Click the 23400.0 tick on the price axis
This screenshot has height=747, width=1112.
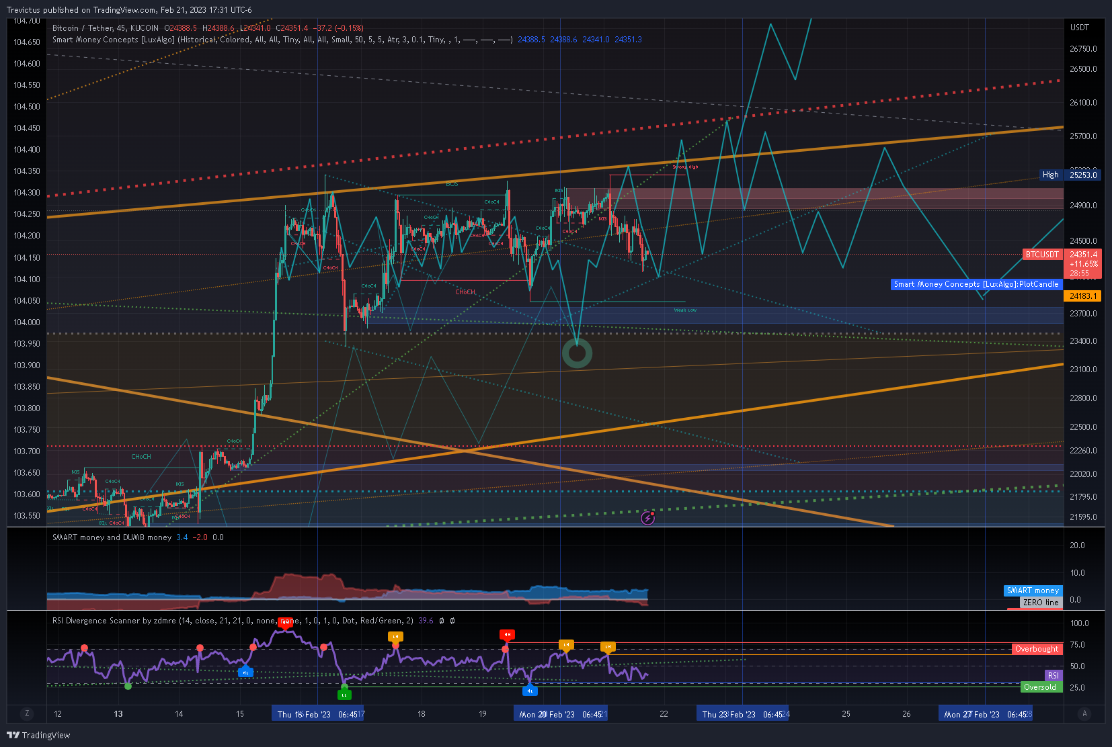point(1083,341)
